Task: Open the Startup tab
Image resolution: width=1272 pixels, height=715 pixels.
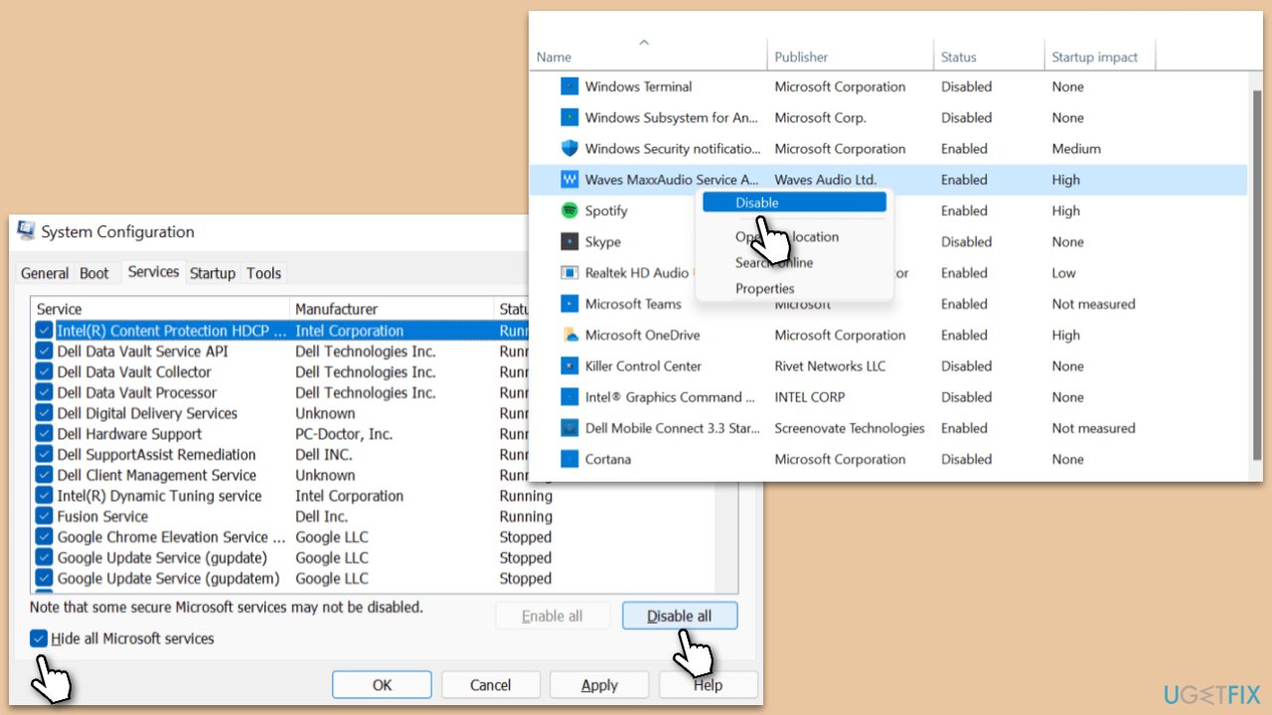Action: pos(213,273)
